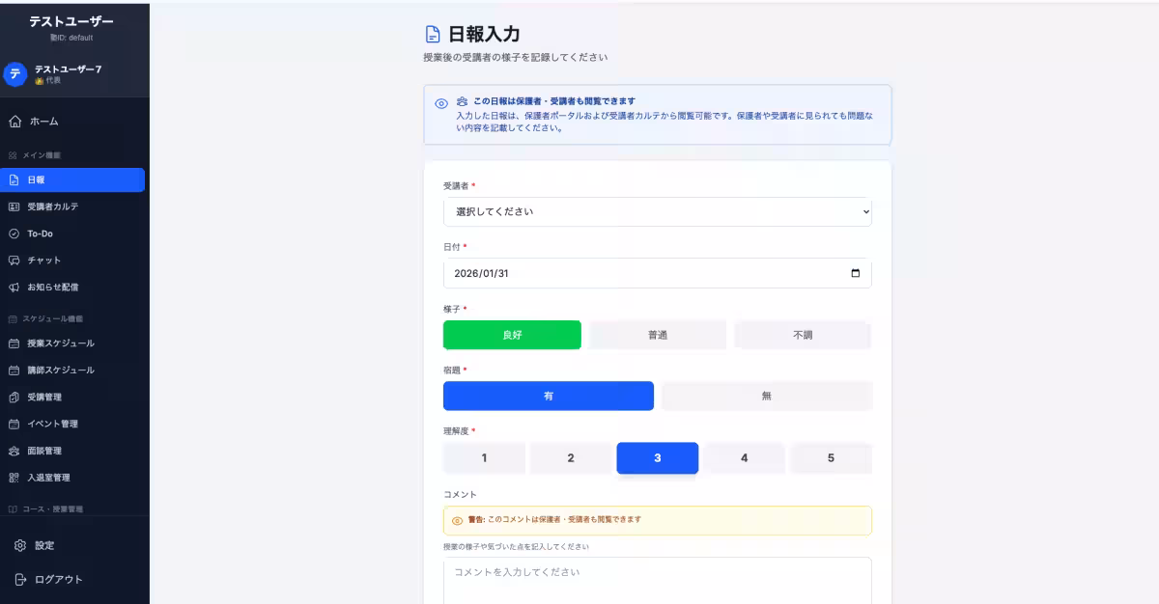Viewport: 1159px width, 604px height.
Task: Click the comment input text area
Action: pyautogui.click(x=657, y=577)
